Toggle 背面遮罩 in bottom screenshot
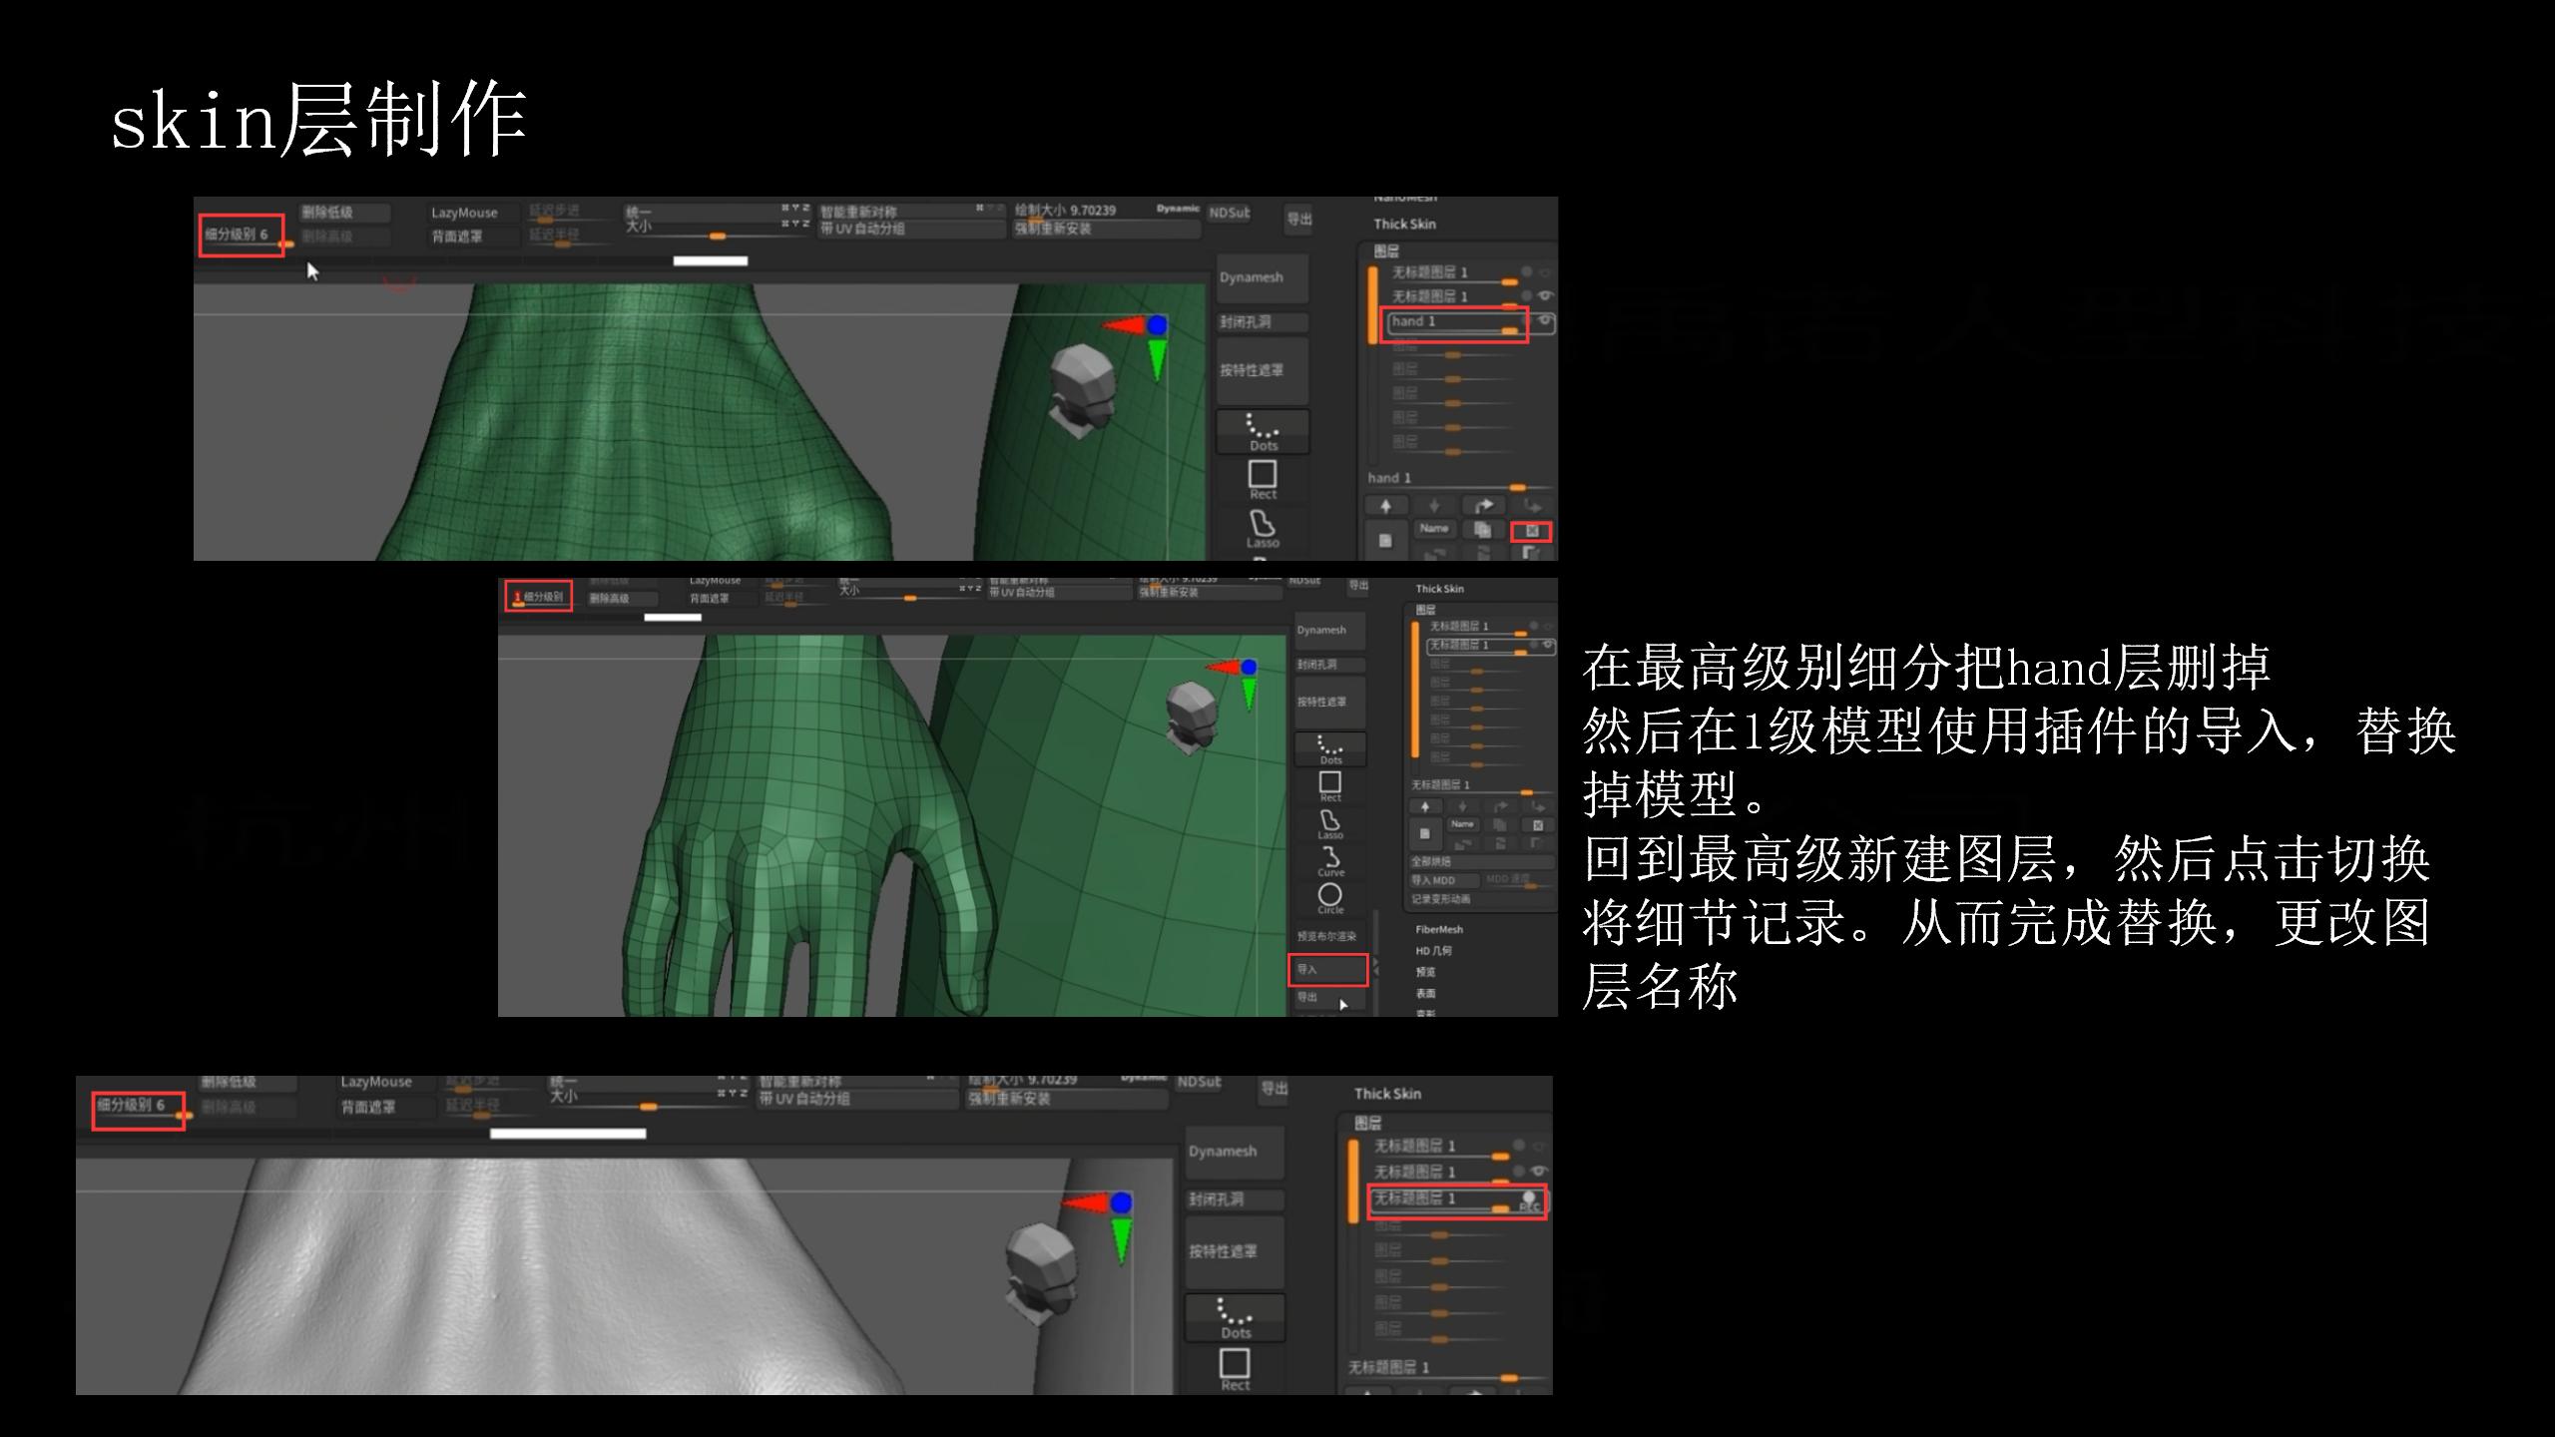 click(385, 1107)
